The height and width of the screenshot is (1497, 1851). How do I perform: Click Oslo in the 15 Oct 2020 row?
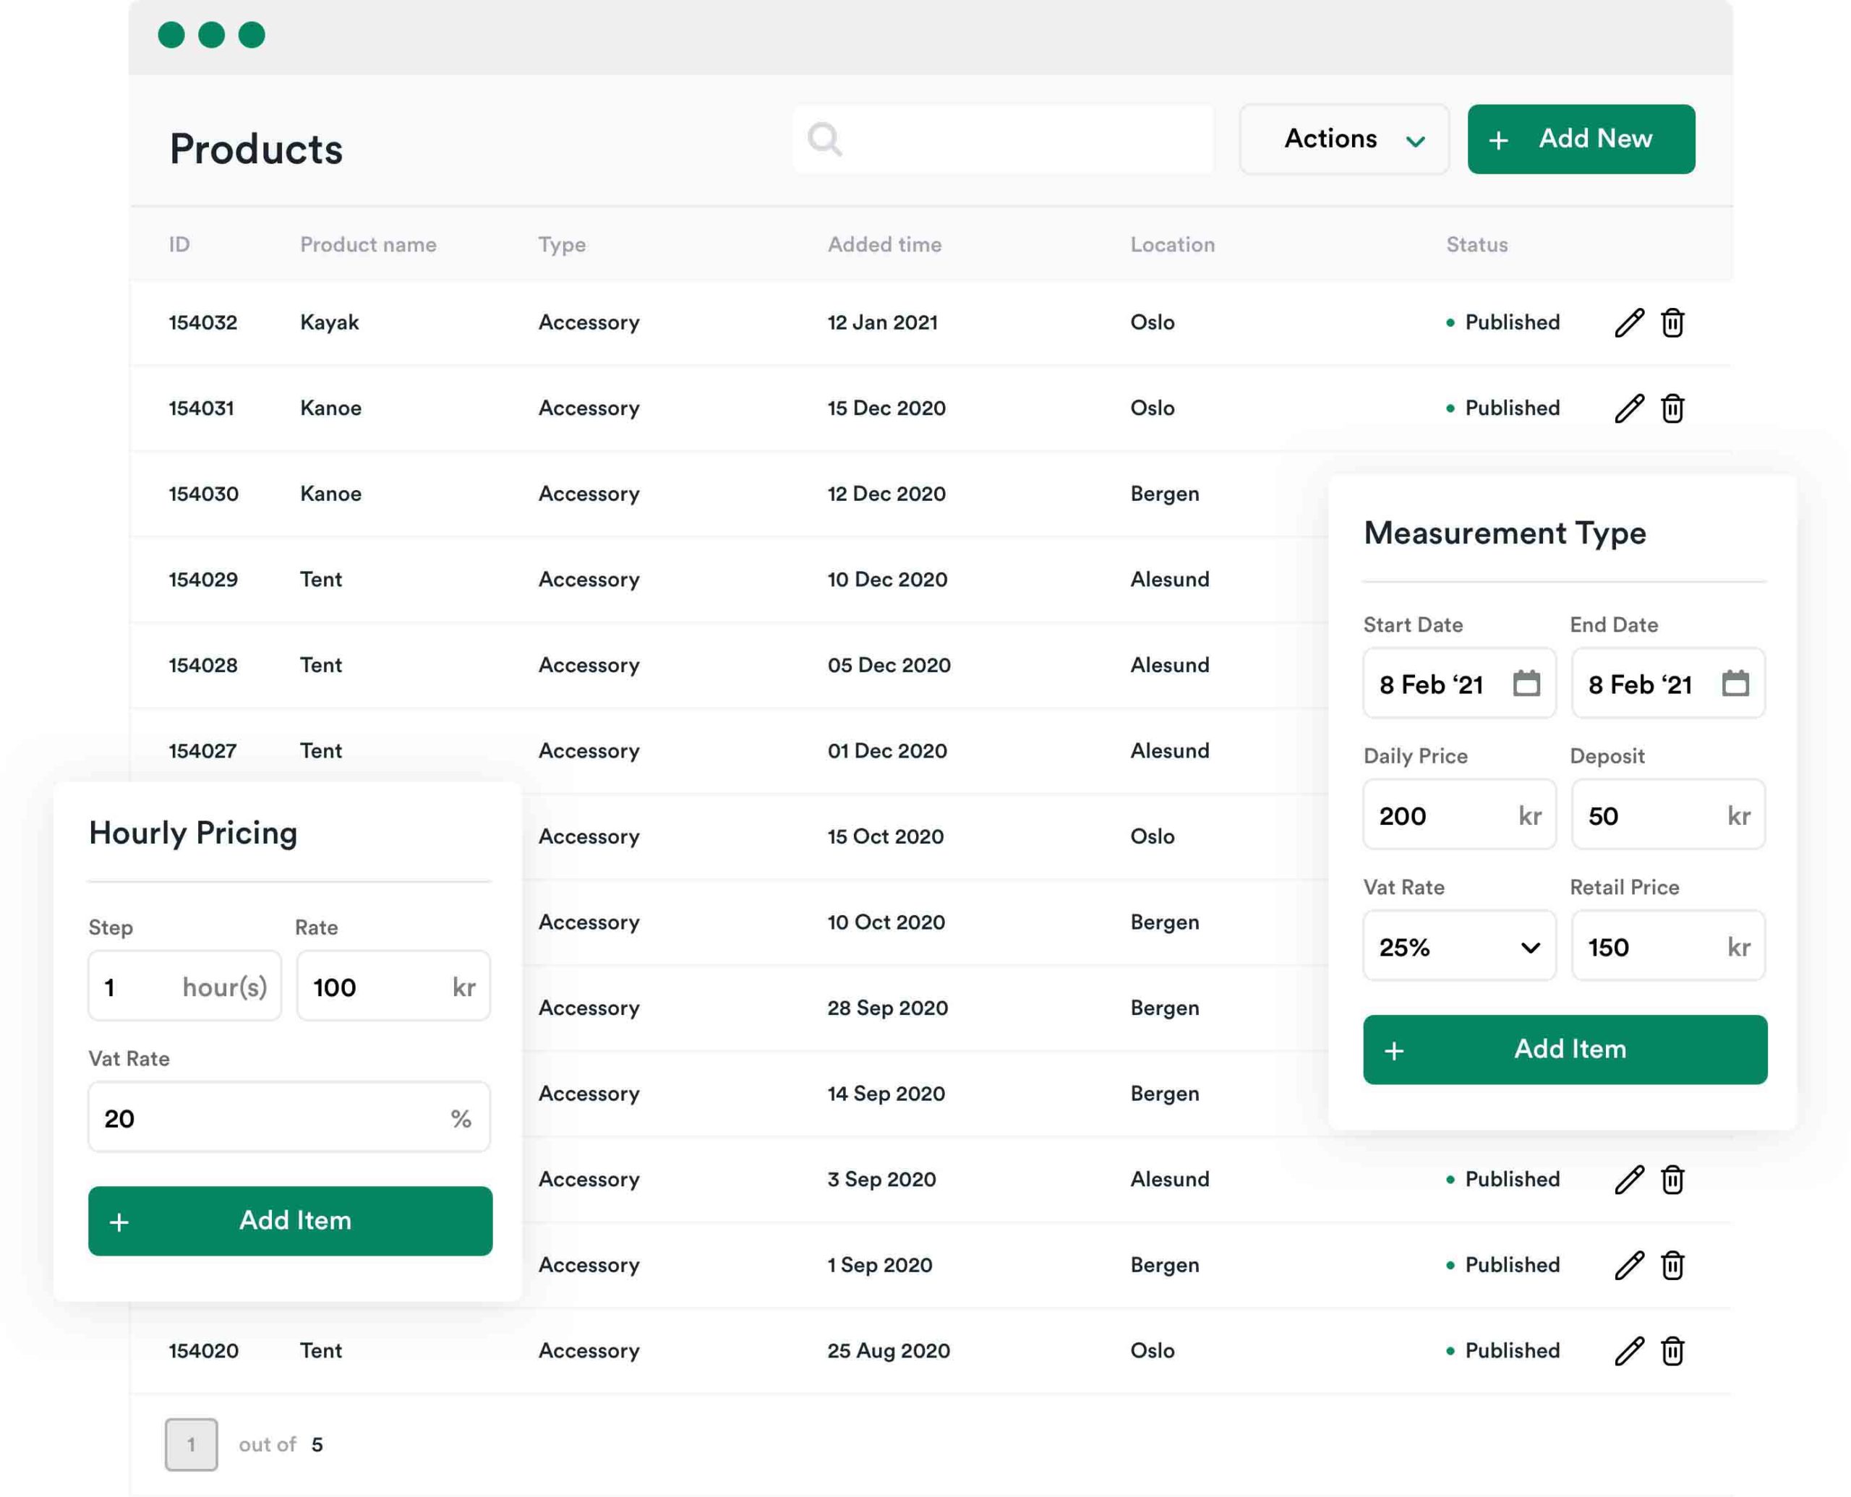point(1153,836)
